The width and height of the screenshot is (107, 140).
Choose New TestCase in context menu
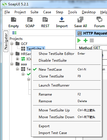(67, 70)
